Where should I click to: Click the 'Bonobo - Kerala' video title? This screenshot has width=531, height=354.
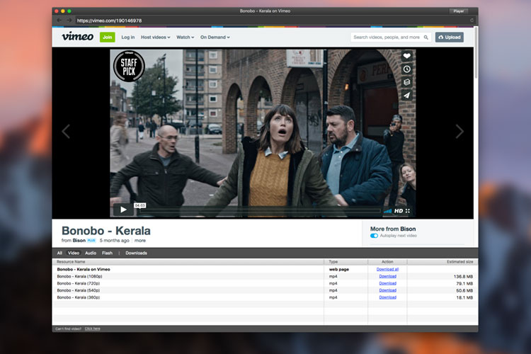point(106,231)
